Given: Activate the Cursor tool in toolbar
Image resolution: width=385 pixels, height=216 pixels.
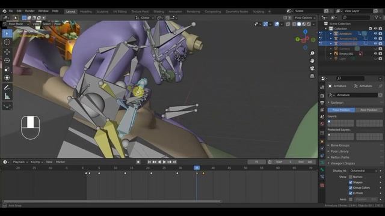Looking at the screenshot, I should pyautogui.click(x=7, y=42).
